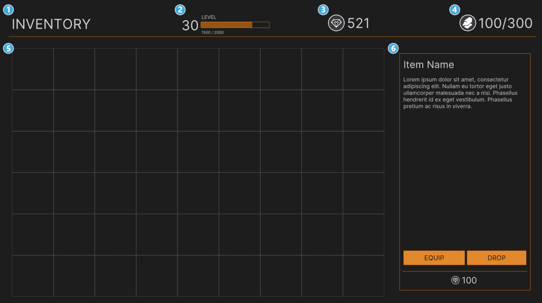The height and width of the screenshot is (303, 542).
Task: Click the price value 100 below the buttons
Action: pos(469,280)
